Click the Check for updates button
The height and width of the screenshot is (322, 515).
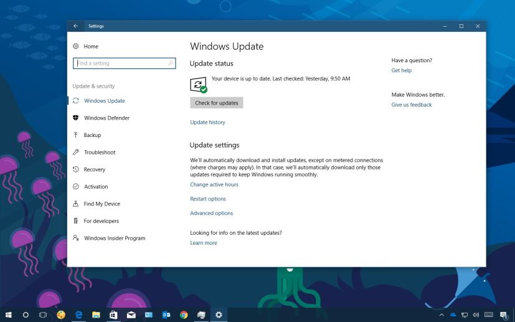tap(217, 103)
